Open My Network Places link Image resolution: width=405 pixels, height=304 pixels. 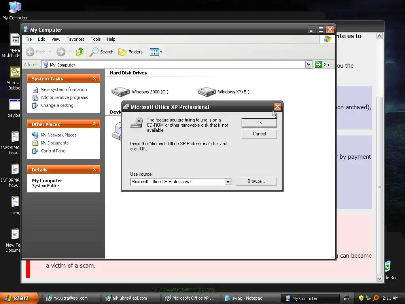(x=59, y=135)
